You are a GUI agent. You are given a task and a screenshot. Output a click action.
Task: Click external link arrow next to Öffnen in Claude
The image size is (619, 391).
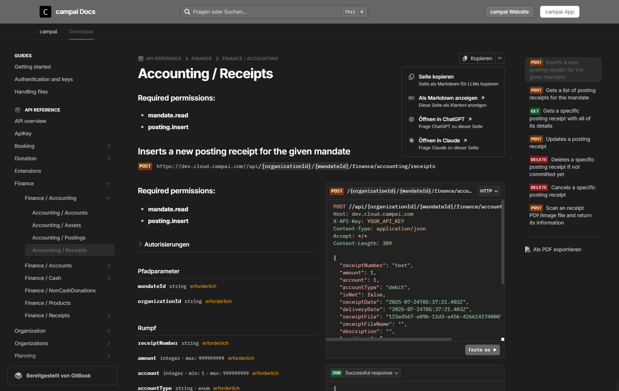(465, 140)
